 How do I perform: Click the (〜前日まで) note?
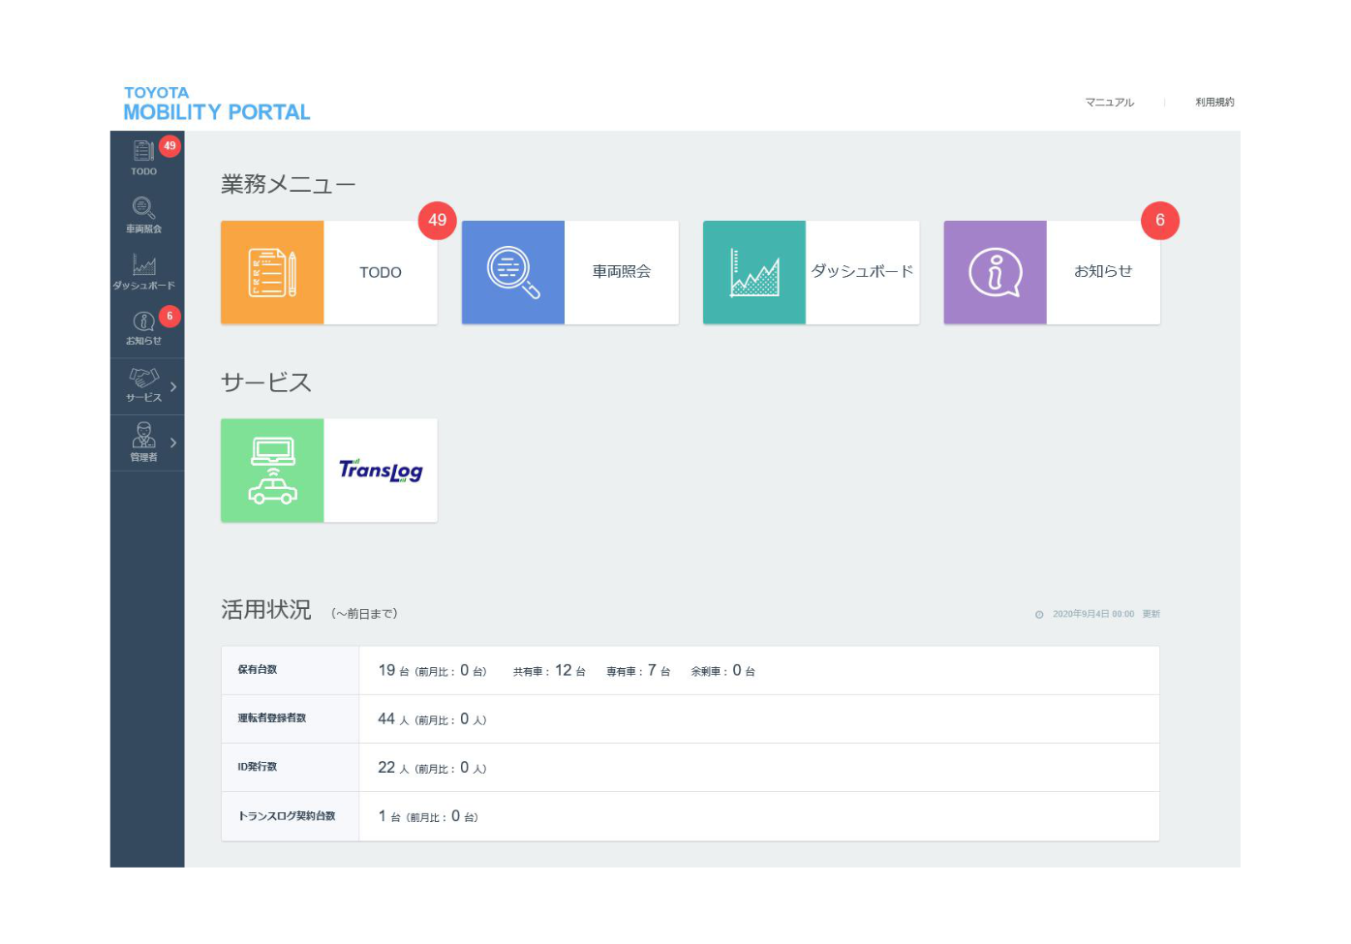[364, 614]
